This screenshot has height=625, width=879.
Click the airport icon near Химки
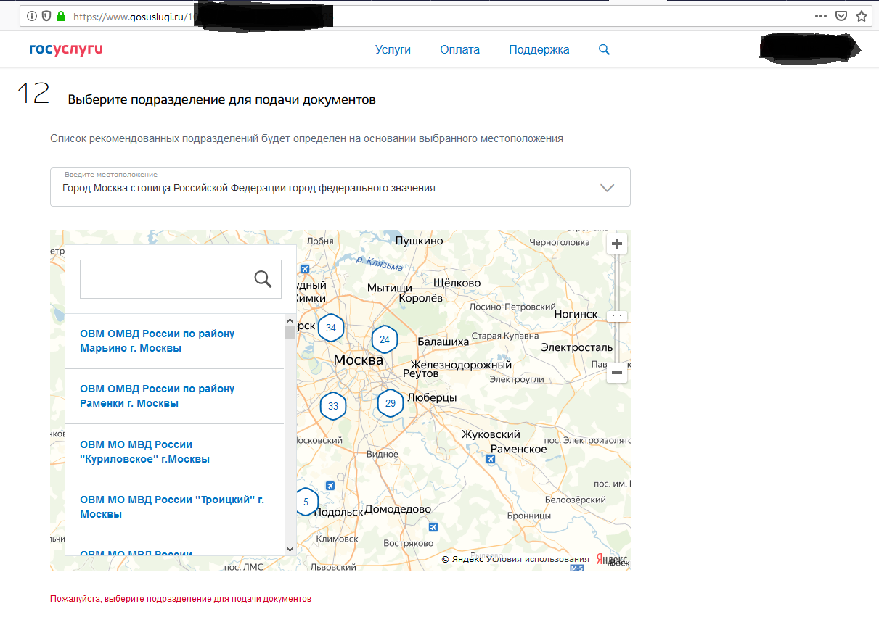point(303,269)
